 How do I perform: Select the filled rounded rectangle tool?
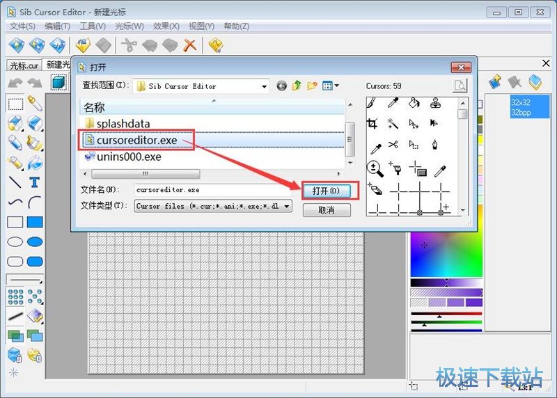[35, 262]
